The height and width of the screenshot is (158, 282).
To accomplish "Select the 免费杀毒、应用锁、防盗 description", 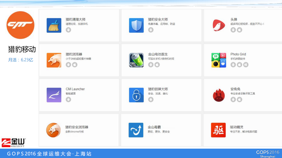I will [x=161, y=24].
